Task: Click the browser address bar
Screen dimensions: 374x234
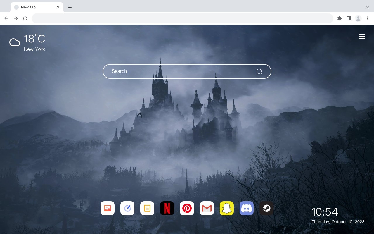Action: point(182,18)
